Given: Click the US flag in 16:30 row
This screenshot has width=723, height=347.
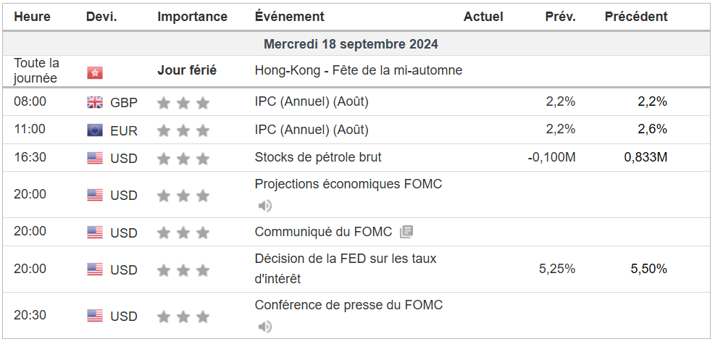Looking at the screenshot, I should (x=95, y=158).
